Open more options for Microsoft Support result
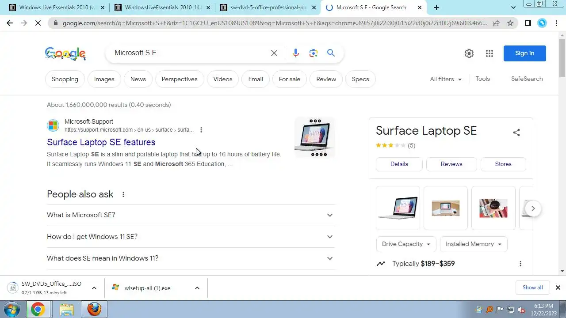This screenshot has height=318, width=566. pos(201,130)
